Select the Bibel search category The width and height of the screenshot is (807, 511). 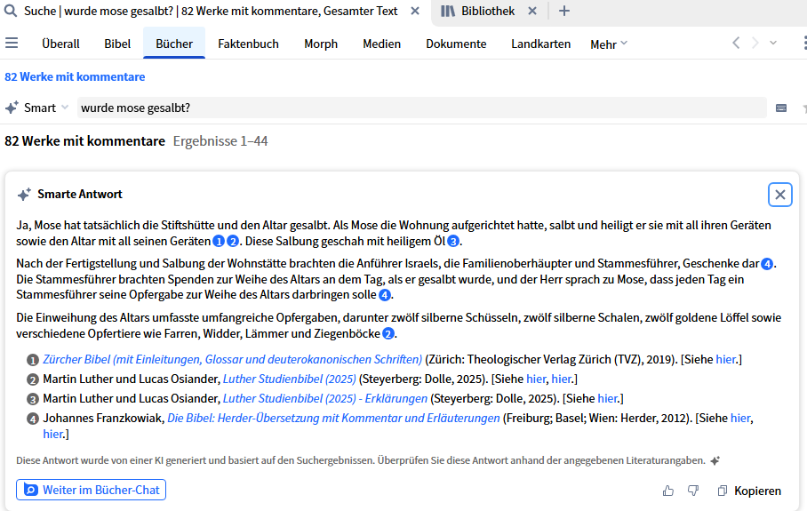117,44
